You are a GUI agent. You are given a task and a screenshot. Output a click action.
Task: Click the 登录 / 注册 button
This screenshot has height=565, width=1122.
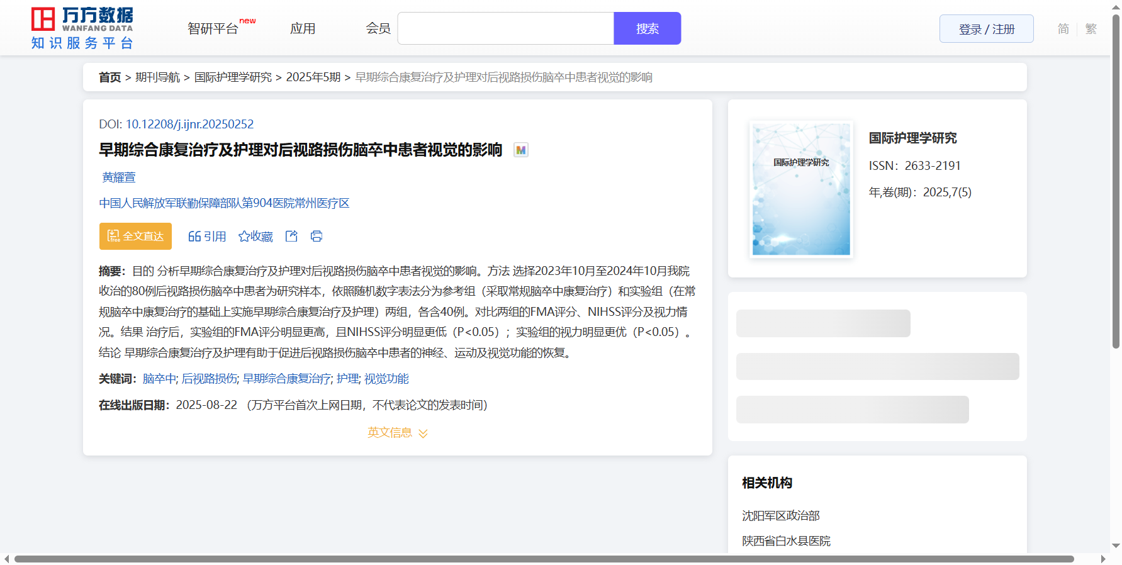[x=986, y=29]
